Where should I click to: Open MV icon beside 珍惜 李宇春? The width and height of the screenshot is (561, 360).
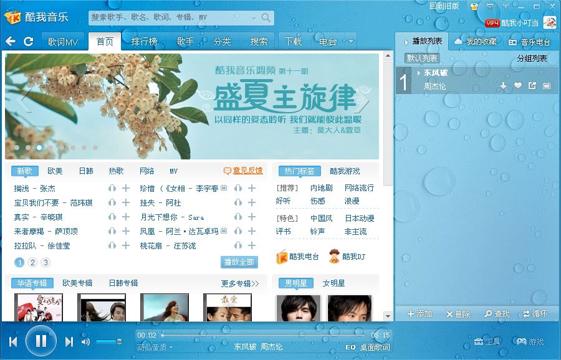point(224,187)
